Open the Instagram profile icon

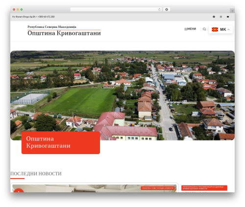(x=221, y=17)
